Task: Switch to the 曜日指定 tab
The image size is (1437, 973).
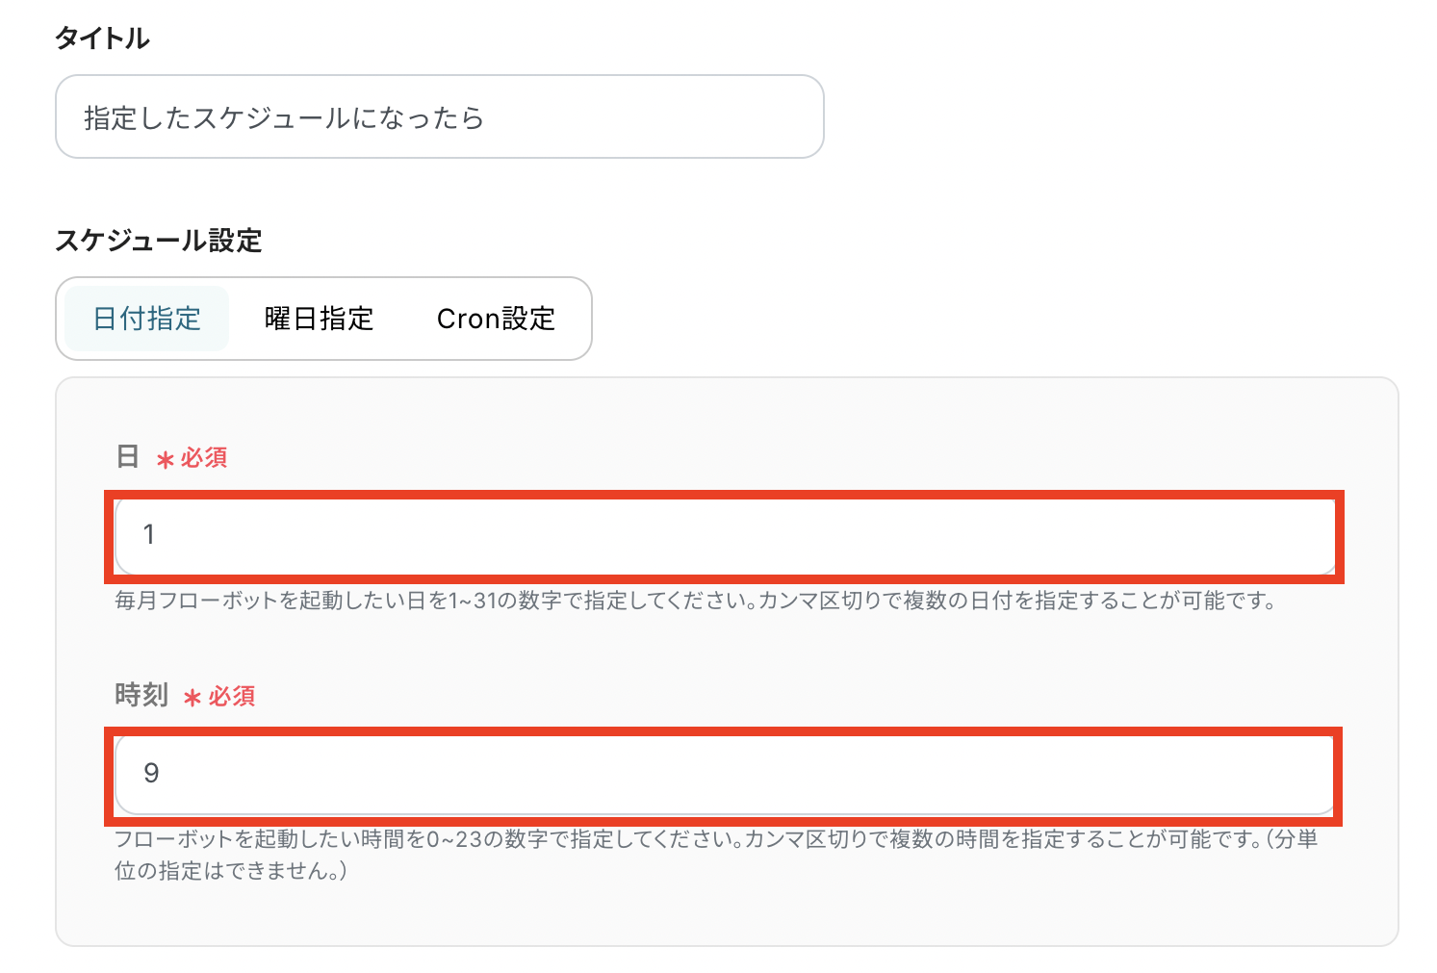Action: (319, 319)
